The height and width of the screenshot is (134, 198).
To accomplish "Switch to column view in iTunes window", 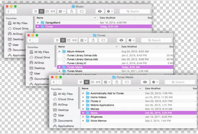I will 69,40.
